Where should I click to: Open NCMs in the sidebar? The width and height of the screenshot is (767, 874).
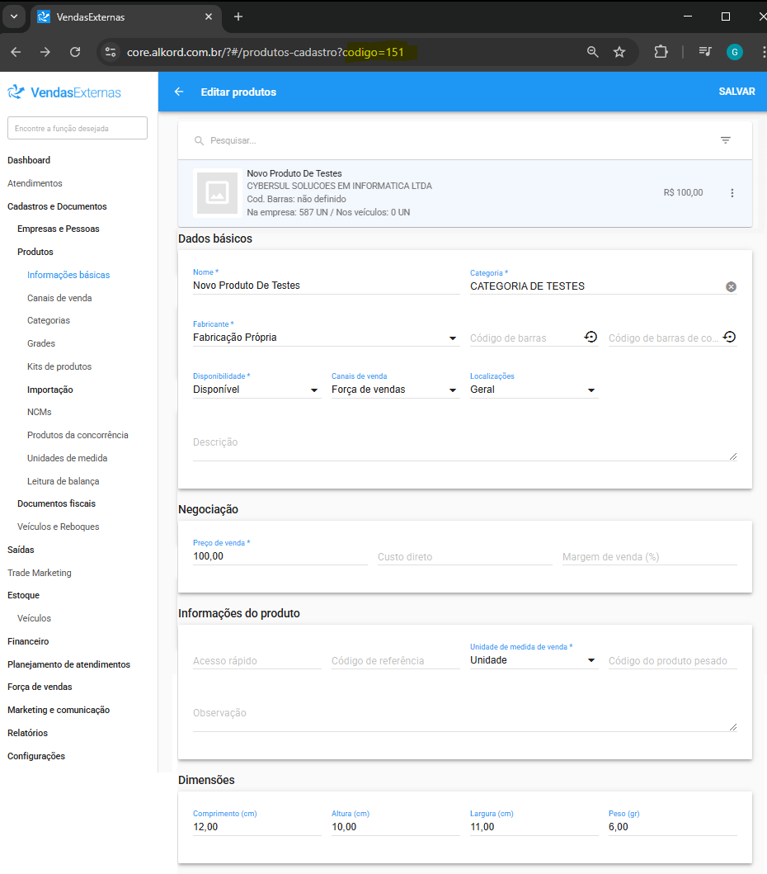tap(39, 412)
